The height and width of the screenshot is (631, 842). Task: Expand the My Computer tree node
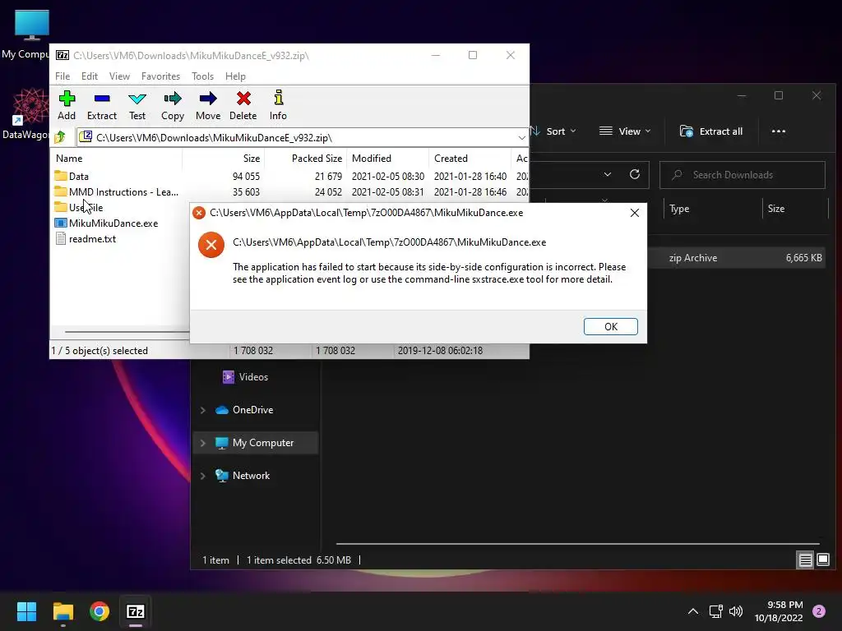click(x=203, y=443)
